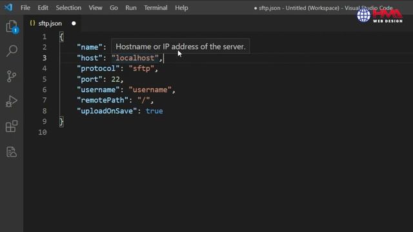The height and width of the screenshot is (232, 413).
Task: Click the VS Code logo icon
Action: [8, 7]
